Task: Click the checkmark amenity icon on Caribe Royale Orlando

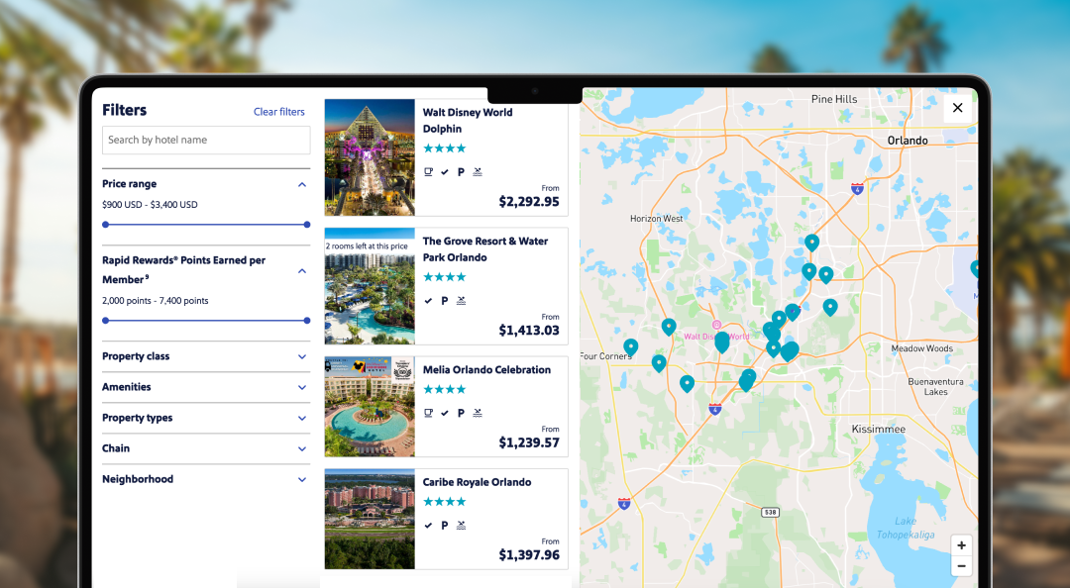Action: point(428,526)
